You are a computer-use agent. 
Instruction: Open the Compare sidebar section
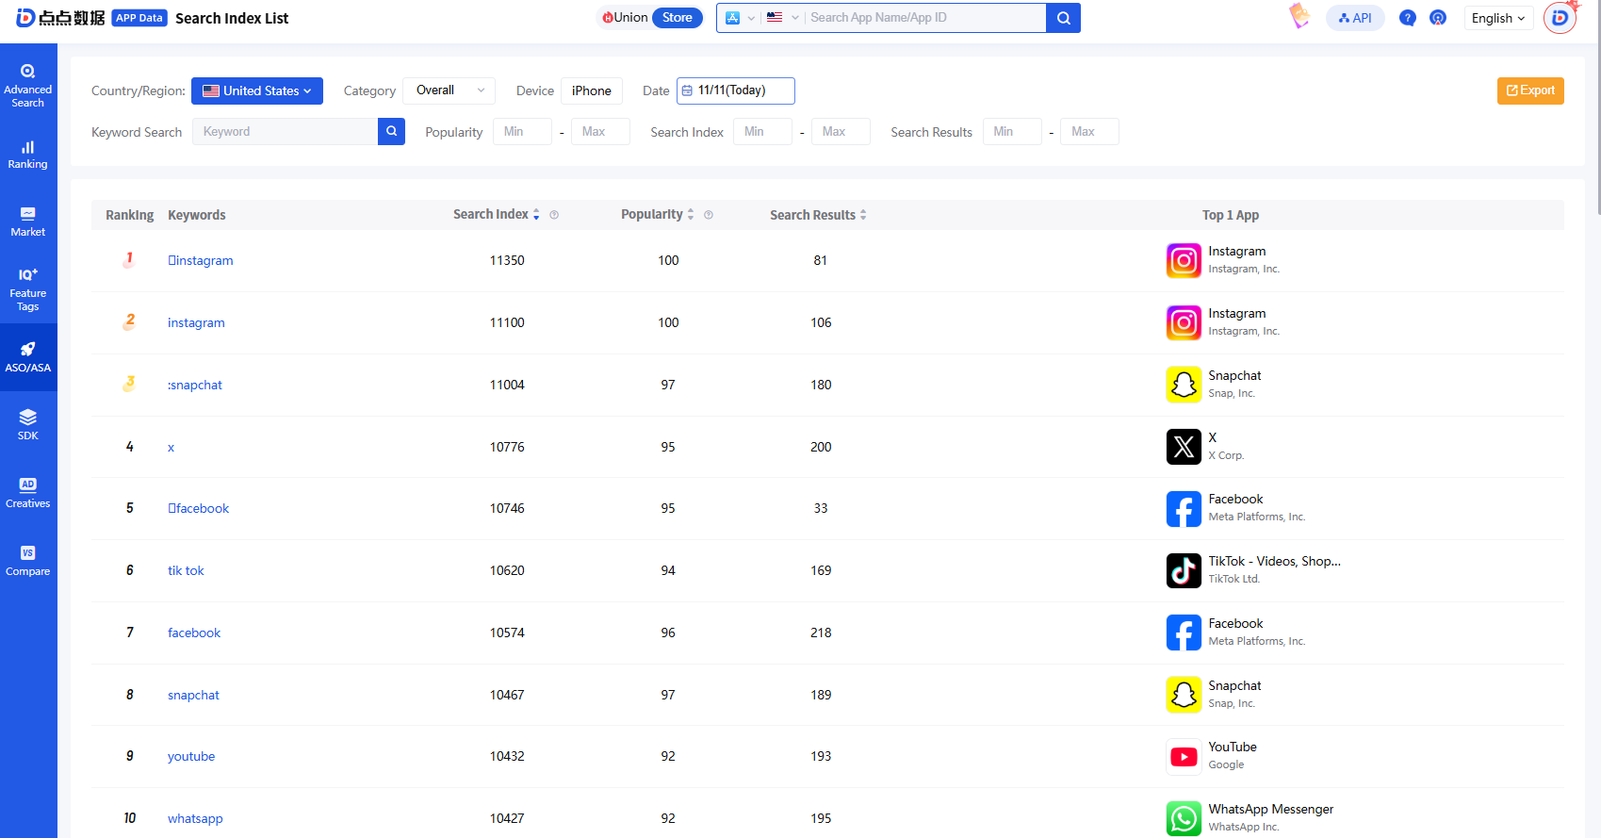point(28,561)
